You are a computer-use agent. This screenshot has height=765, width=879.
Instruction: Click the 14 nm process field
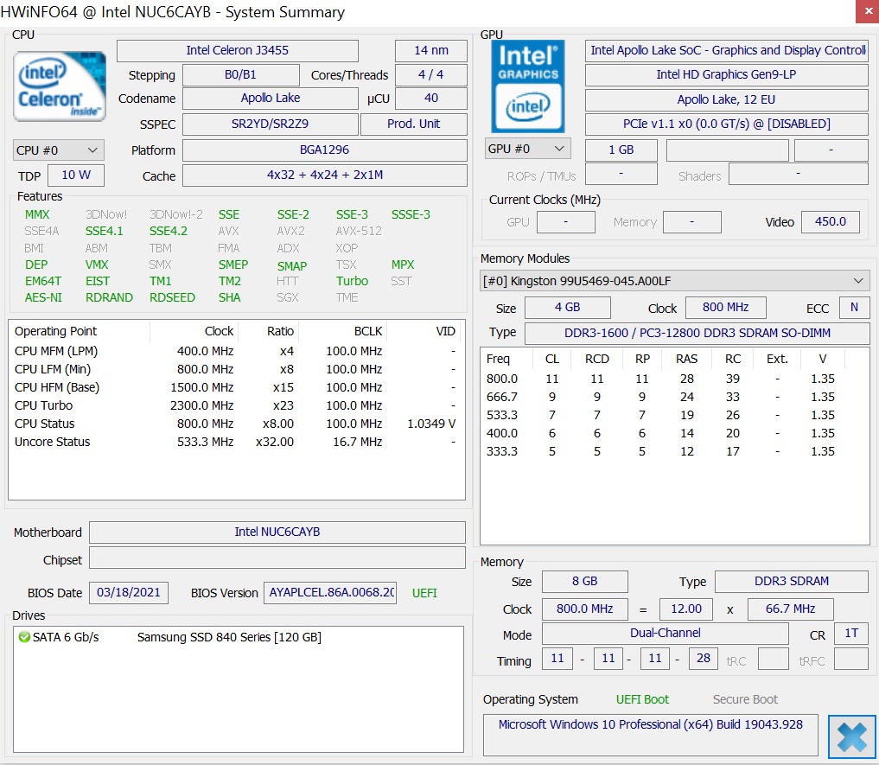coord(431,50)
